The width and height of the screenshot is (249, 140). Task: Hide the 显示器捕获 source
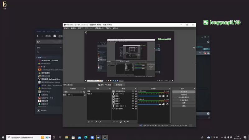[133, 108]
